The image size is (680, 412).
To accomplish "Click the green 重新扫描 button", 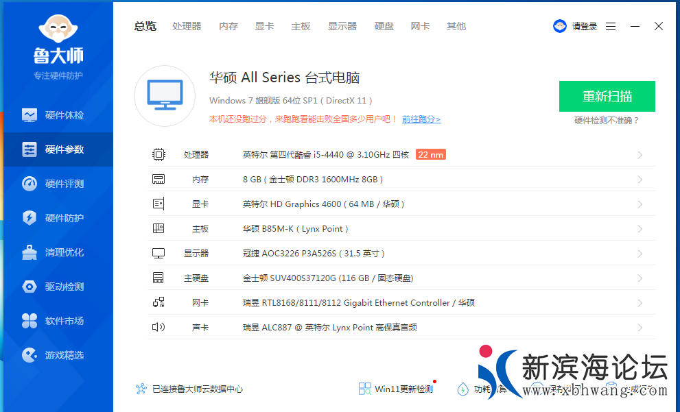I will tap(607, 96).
